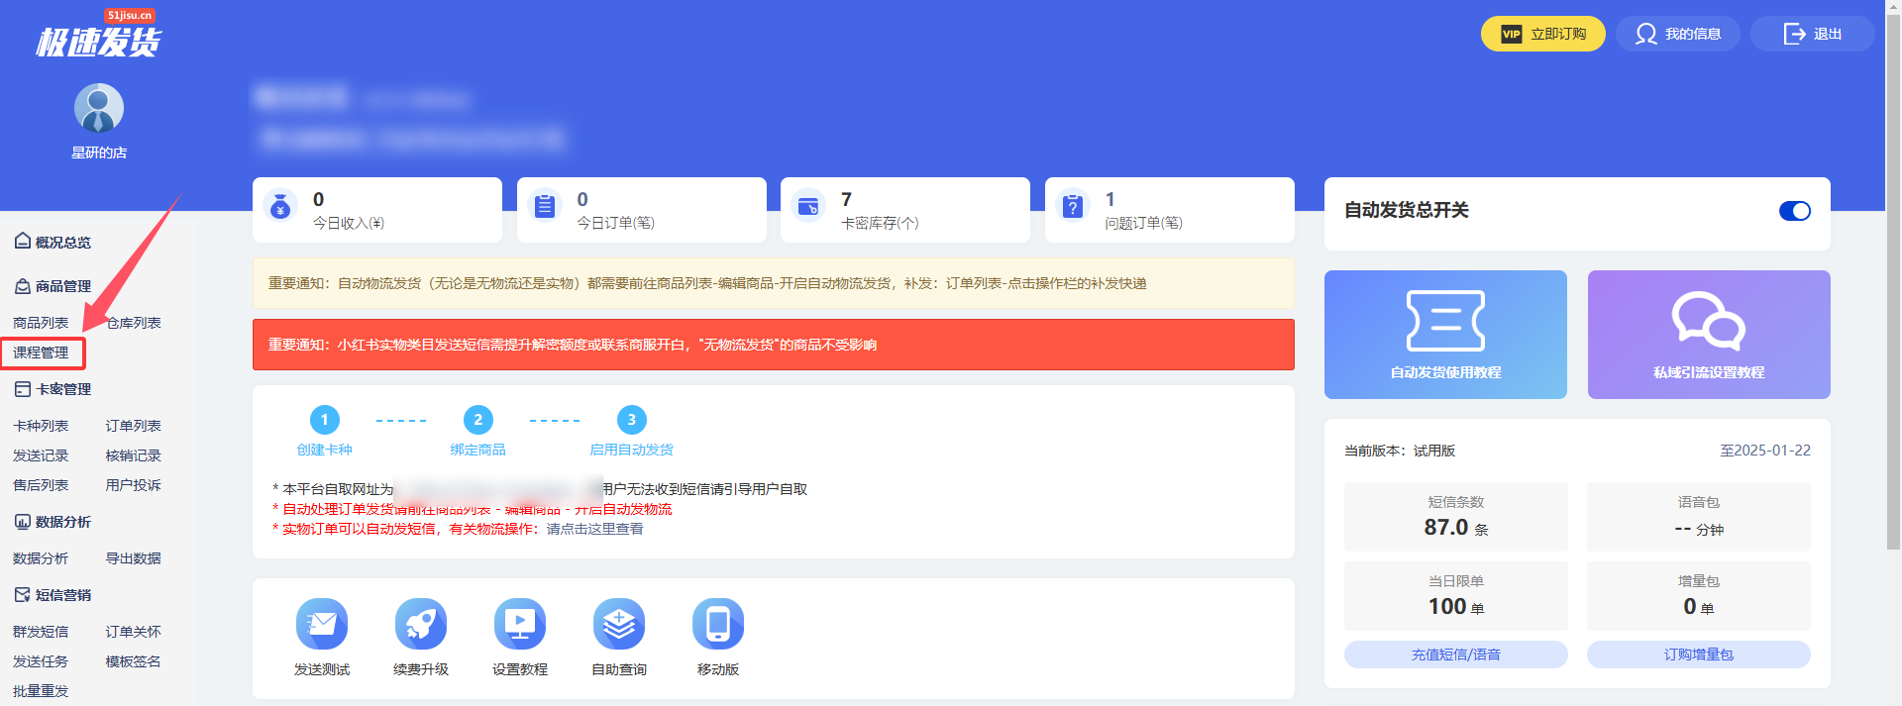This screenshot has height=706, width=1902.
Task: Open 发送记录 in sidebar
Action: pyautogui.click(x=41, y=455)
